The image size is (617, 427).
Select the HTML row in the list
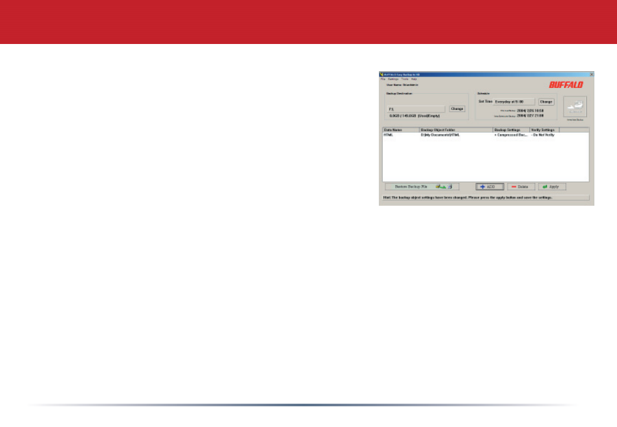pyautogui.click(x=486, y=135)
